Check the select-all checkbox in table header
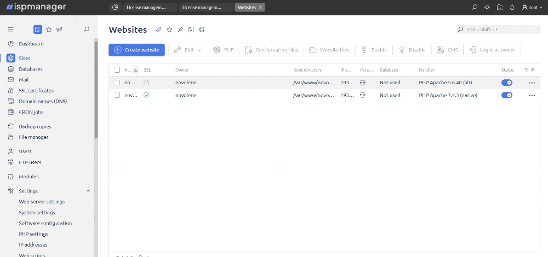This screenshot has height=257, width=548. point(117,70)
